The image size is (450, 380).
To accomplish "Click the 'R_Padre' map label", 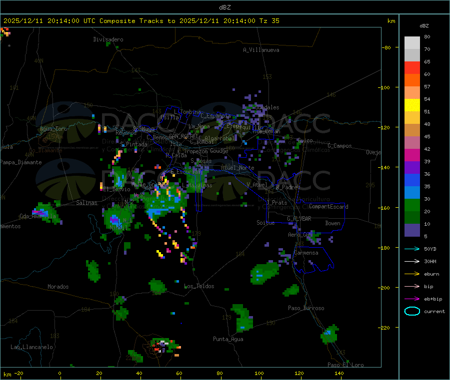I will (x=286, y=187).
